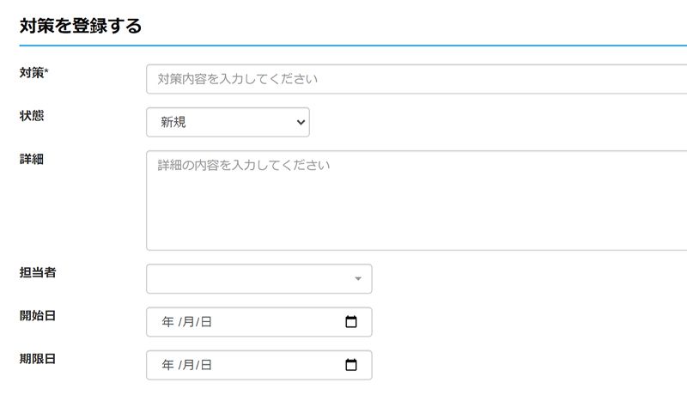Open the 状態 dropdown showing 新規
This screenshot has width=687, height=395.
[228, 122]
